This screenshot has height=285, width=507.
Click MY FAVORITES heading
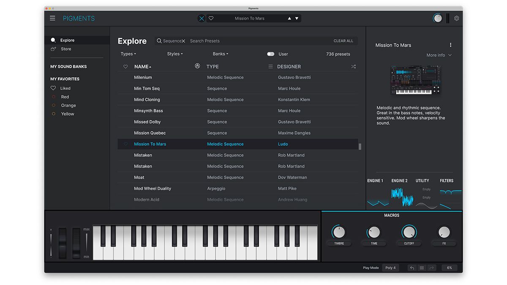pos(65,79)
